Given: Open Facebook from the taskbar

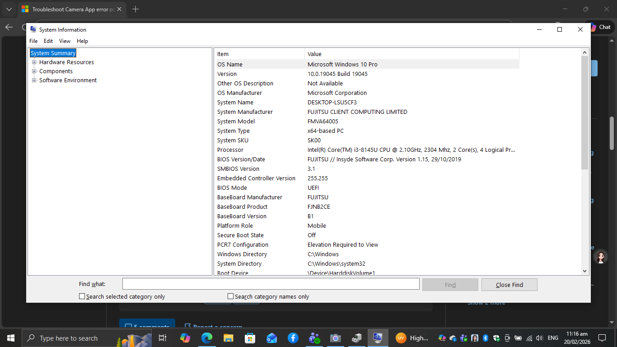Looking at the screenshot, I should pos(293,338).
